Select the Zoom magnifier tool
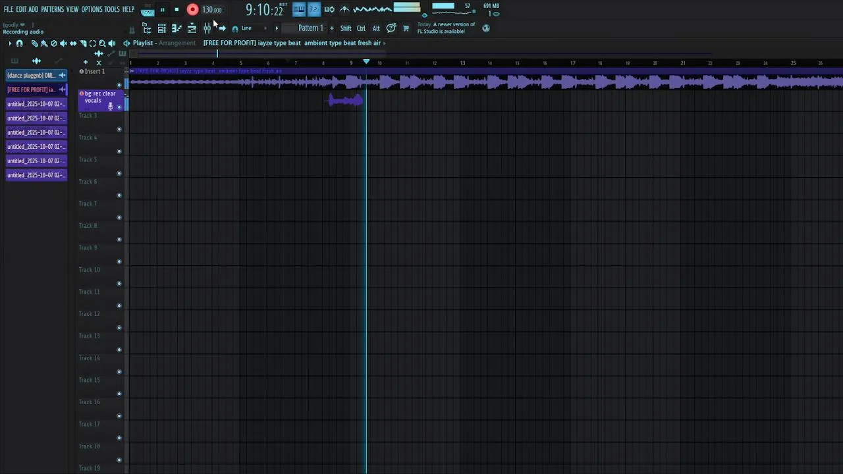Screen dimensions: 843x474 coord(102,43)
